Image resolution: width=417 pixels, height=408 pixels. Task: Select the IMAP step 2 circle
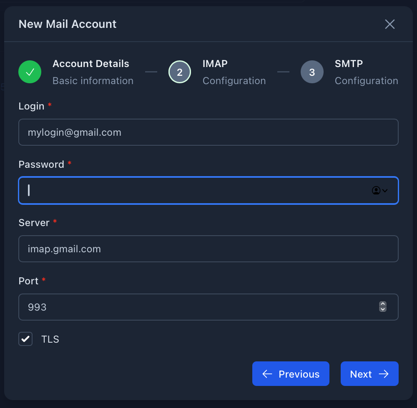coord(180,72)
